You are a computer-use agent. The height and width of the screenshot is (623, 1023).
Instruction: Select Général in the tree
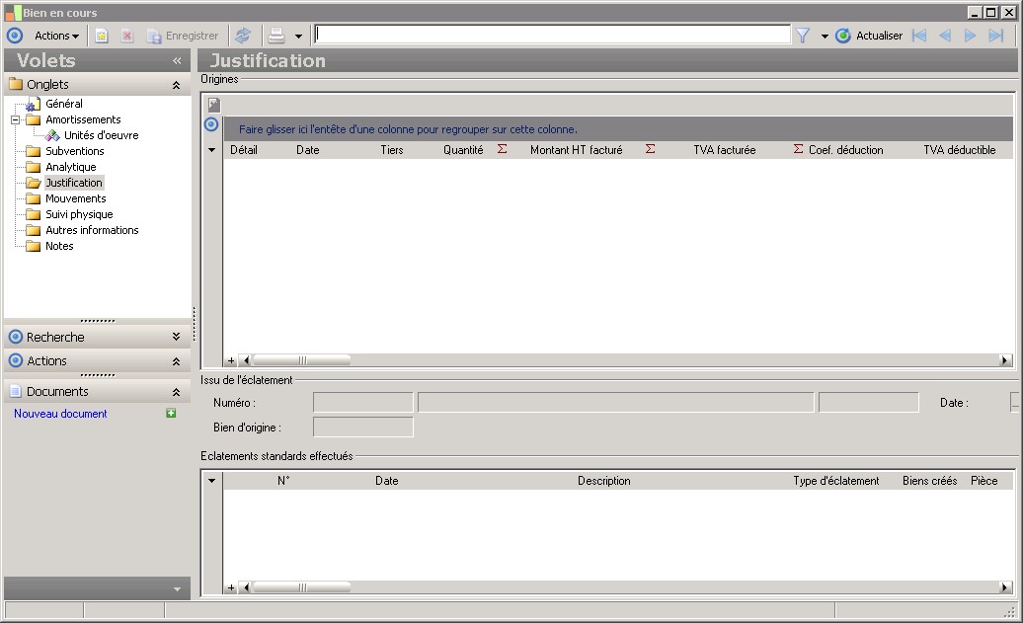pyautogui.click(x=64, y=104)
